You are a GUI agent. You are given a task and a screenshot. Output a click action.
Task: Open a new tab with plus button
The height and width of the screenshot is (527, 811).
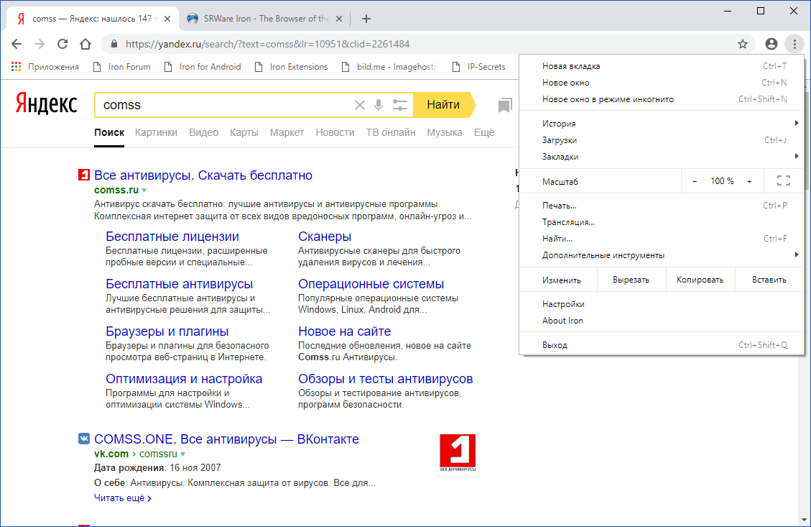pyautogui.click(x=366, y=19)
